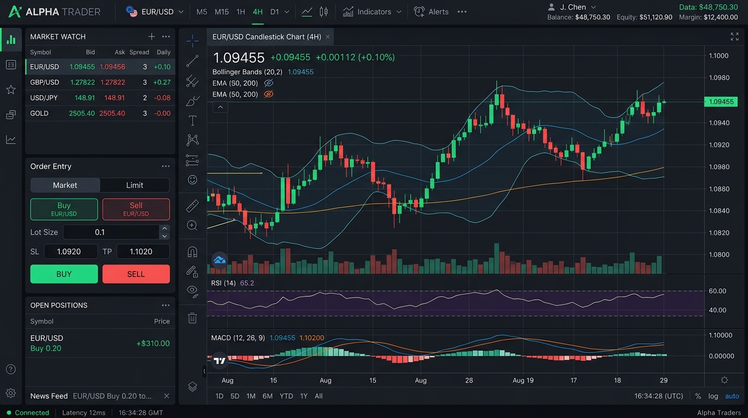Set chart range to 6M
Viewport: 748px width, 418px height.
(x=267, y=396)
